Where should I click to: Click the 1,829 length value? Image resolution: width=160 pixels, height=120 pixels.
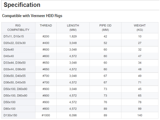coord(73,36)
